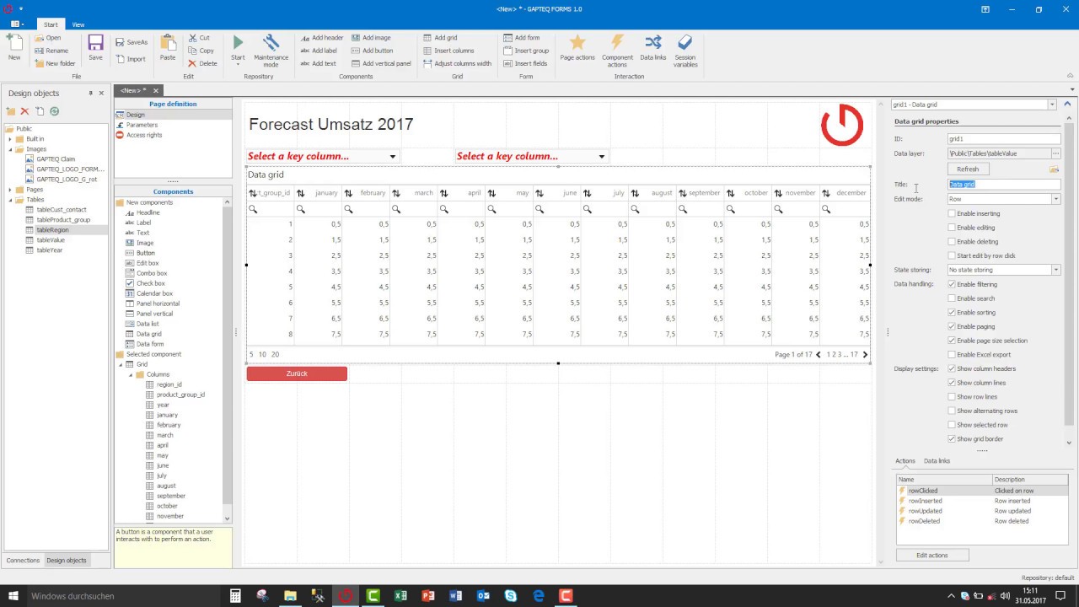Viewport: 1079px width, 607px height.
Task: Check Enable search
Action: point(952,298)
